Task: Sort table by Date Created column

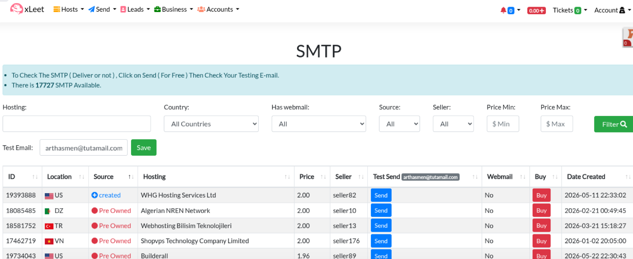Action: [597, 177]
